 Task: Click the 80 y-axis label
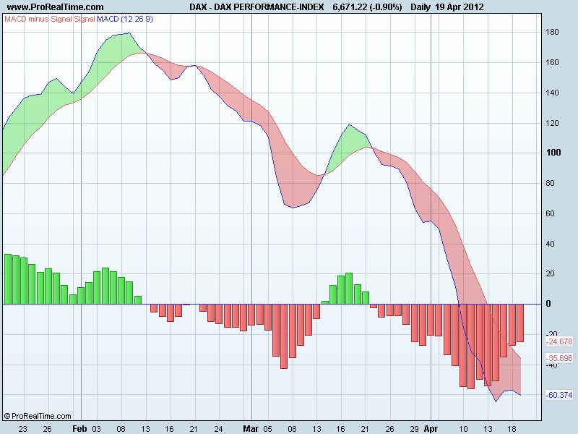[550, 183]
